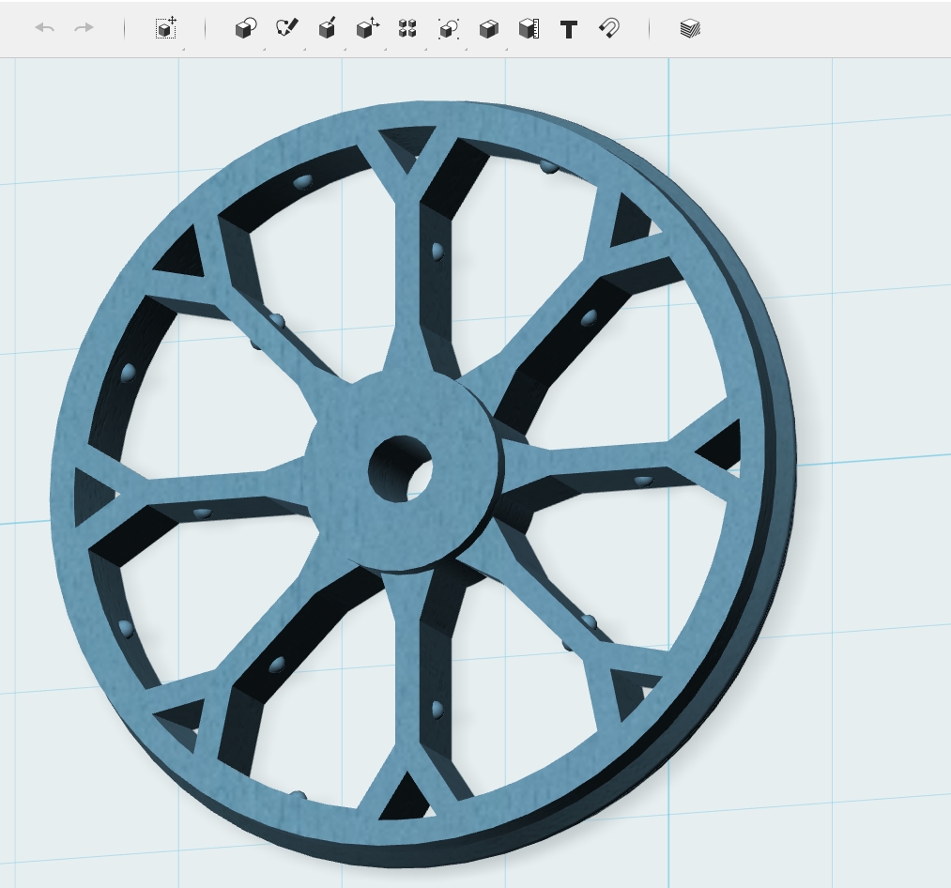
Task: Select the Sketch pencil tool
Action: coord(286,28)
